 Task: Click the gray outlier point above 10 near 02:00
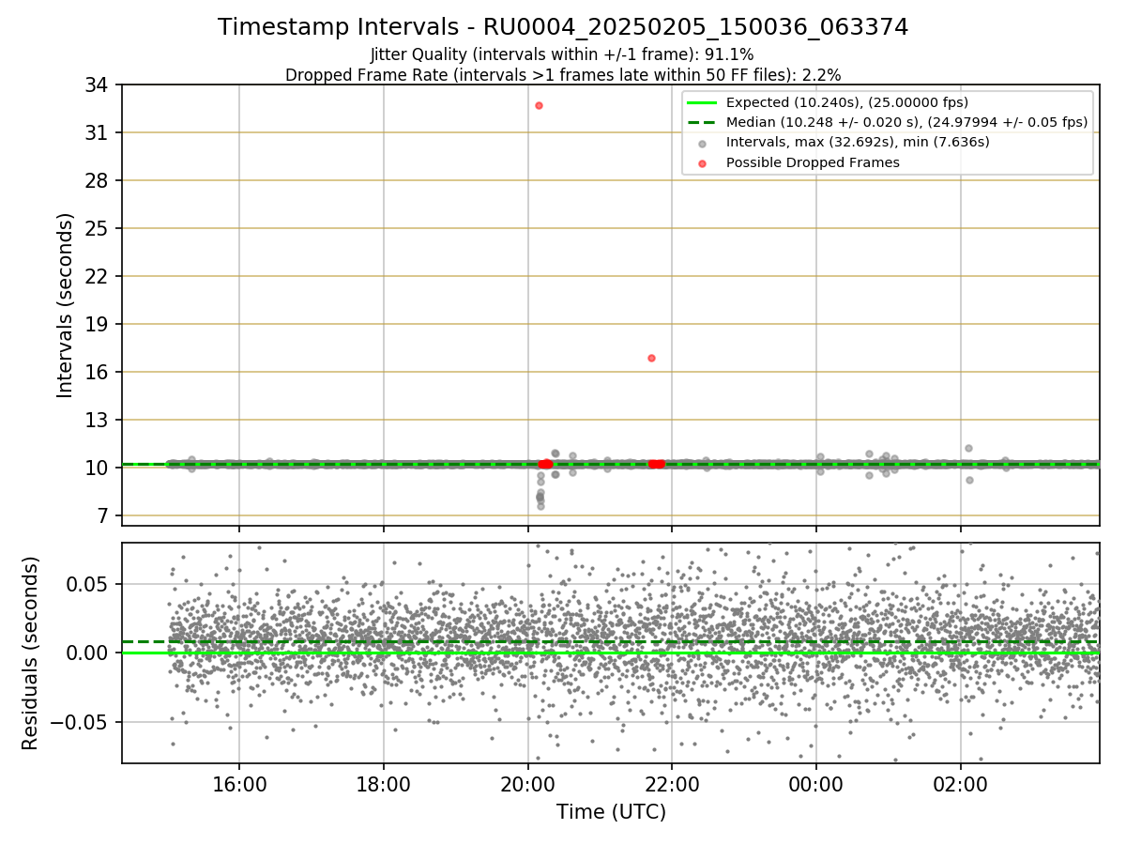(x=968, y=448)
